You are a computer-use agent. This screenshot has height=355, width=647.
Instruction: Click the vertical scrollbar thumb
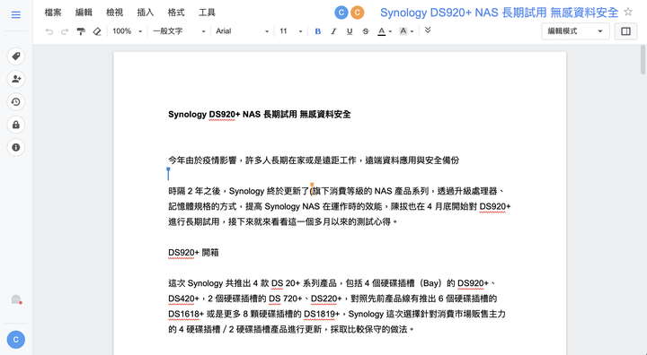click(x=643, y=60)
